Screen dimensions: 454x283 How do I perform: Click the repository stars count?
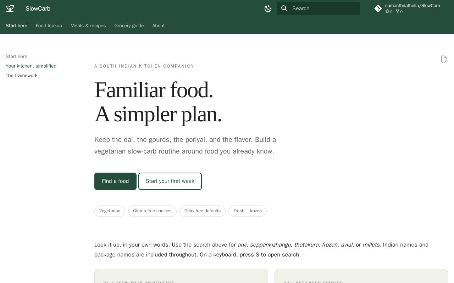[389, 12]
